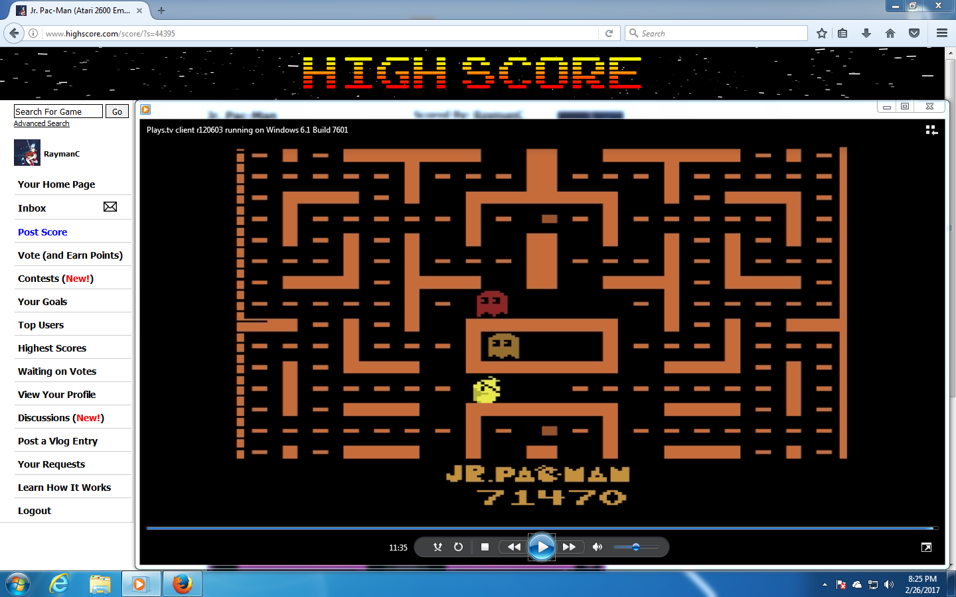Mute the media player sound
Screen dimensions: 956x597
coord(597,547)
